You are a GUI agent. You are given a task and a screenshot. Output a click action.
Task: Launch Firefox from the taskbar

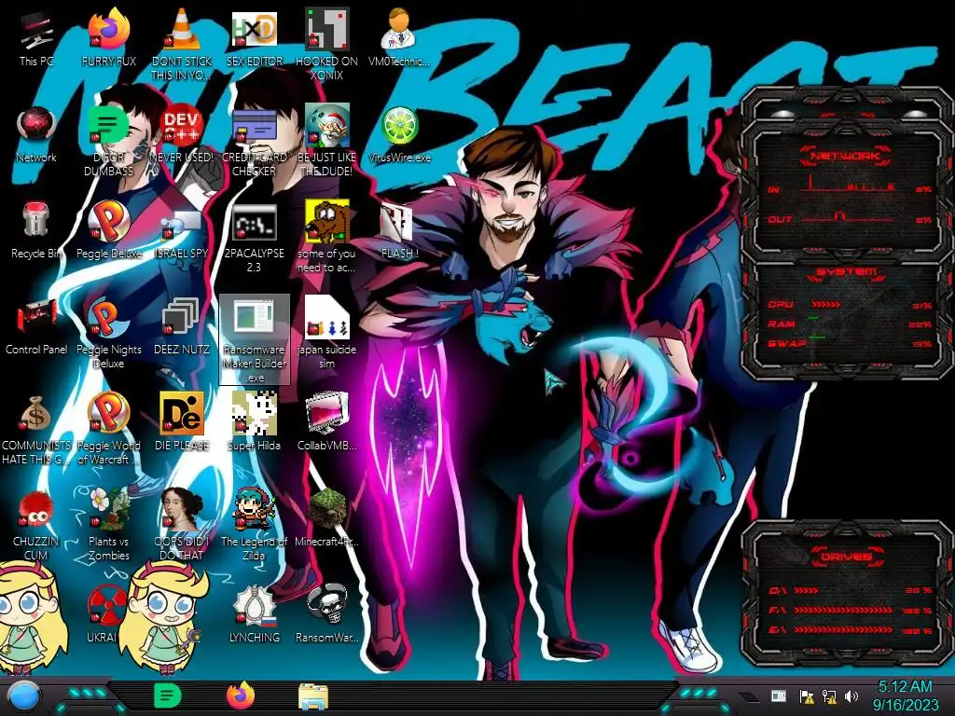tap(241, 695)
